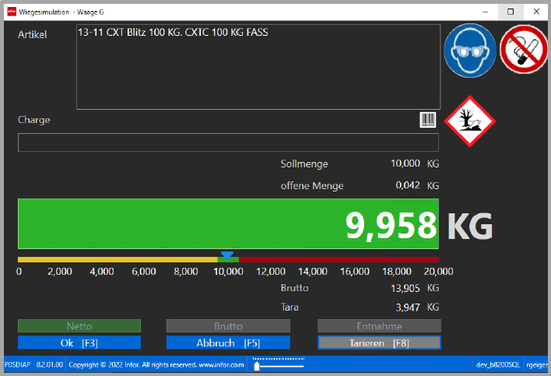Click the zoom slider in status bar
The width and height of the screenshot is (551, 376).
(x=257, y=365)
